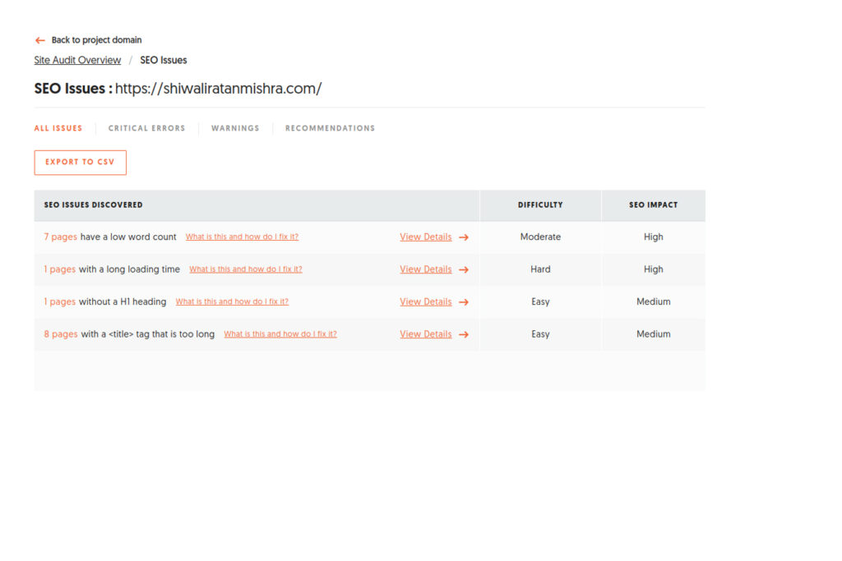Viewport: 842px width, 561px height.
Task: Click 'with a <title> tag that is too long' text
Action: coord(148,334)
